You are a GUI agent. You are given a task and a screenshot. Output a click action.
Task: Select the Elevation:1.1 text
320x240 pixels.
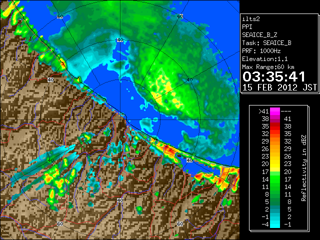point(265,59)
